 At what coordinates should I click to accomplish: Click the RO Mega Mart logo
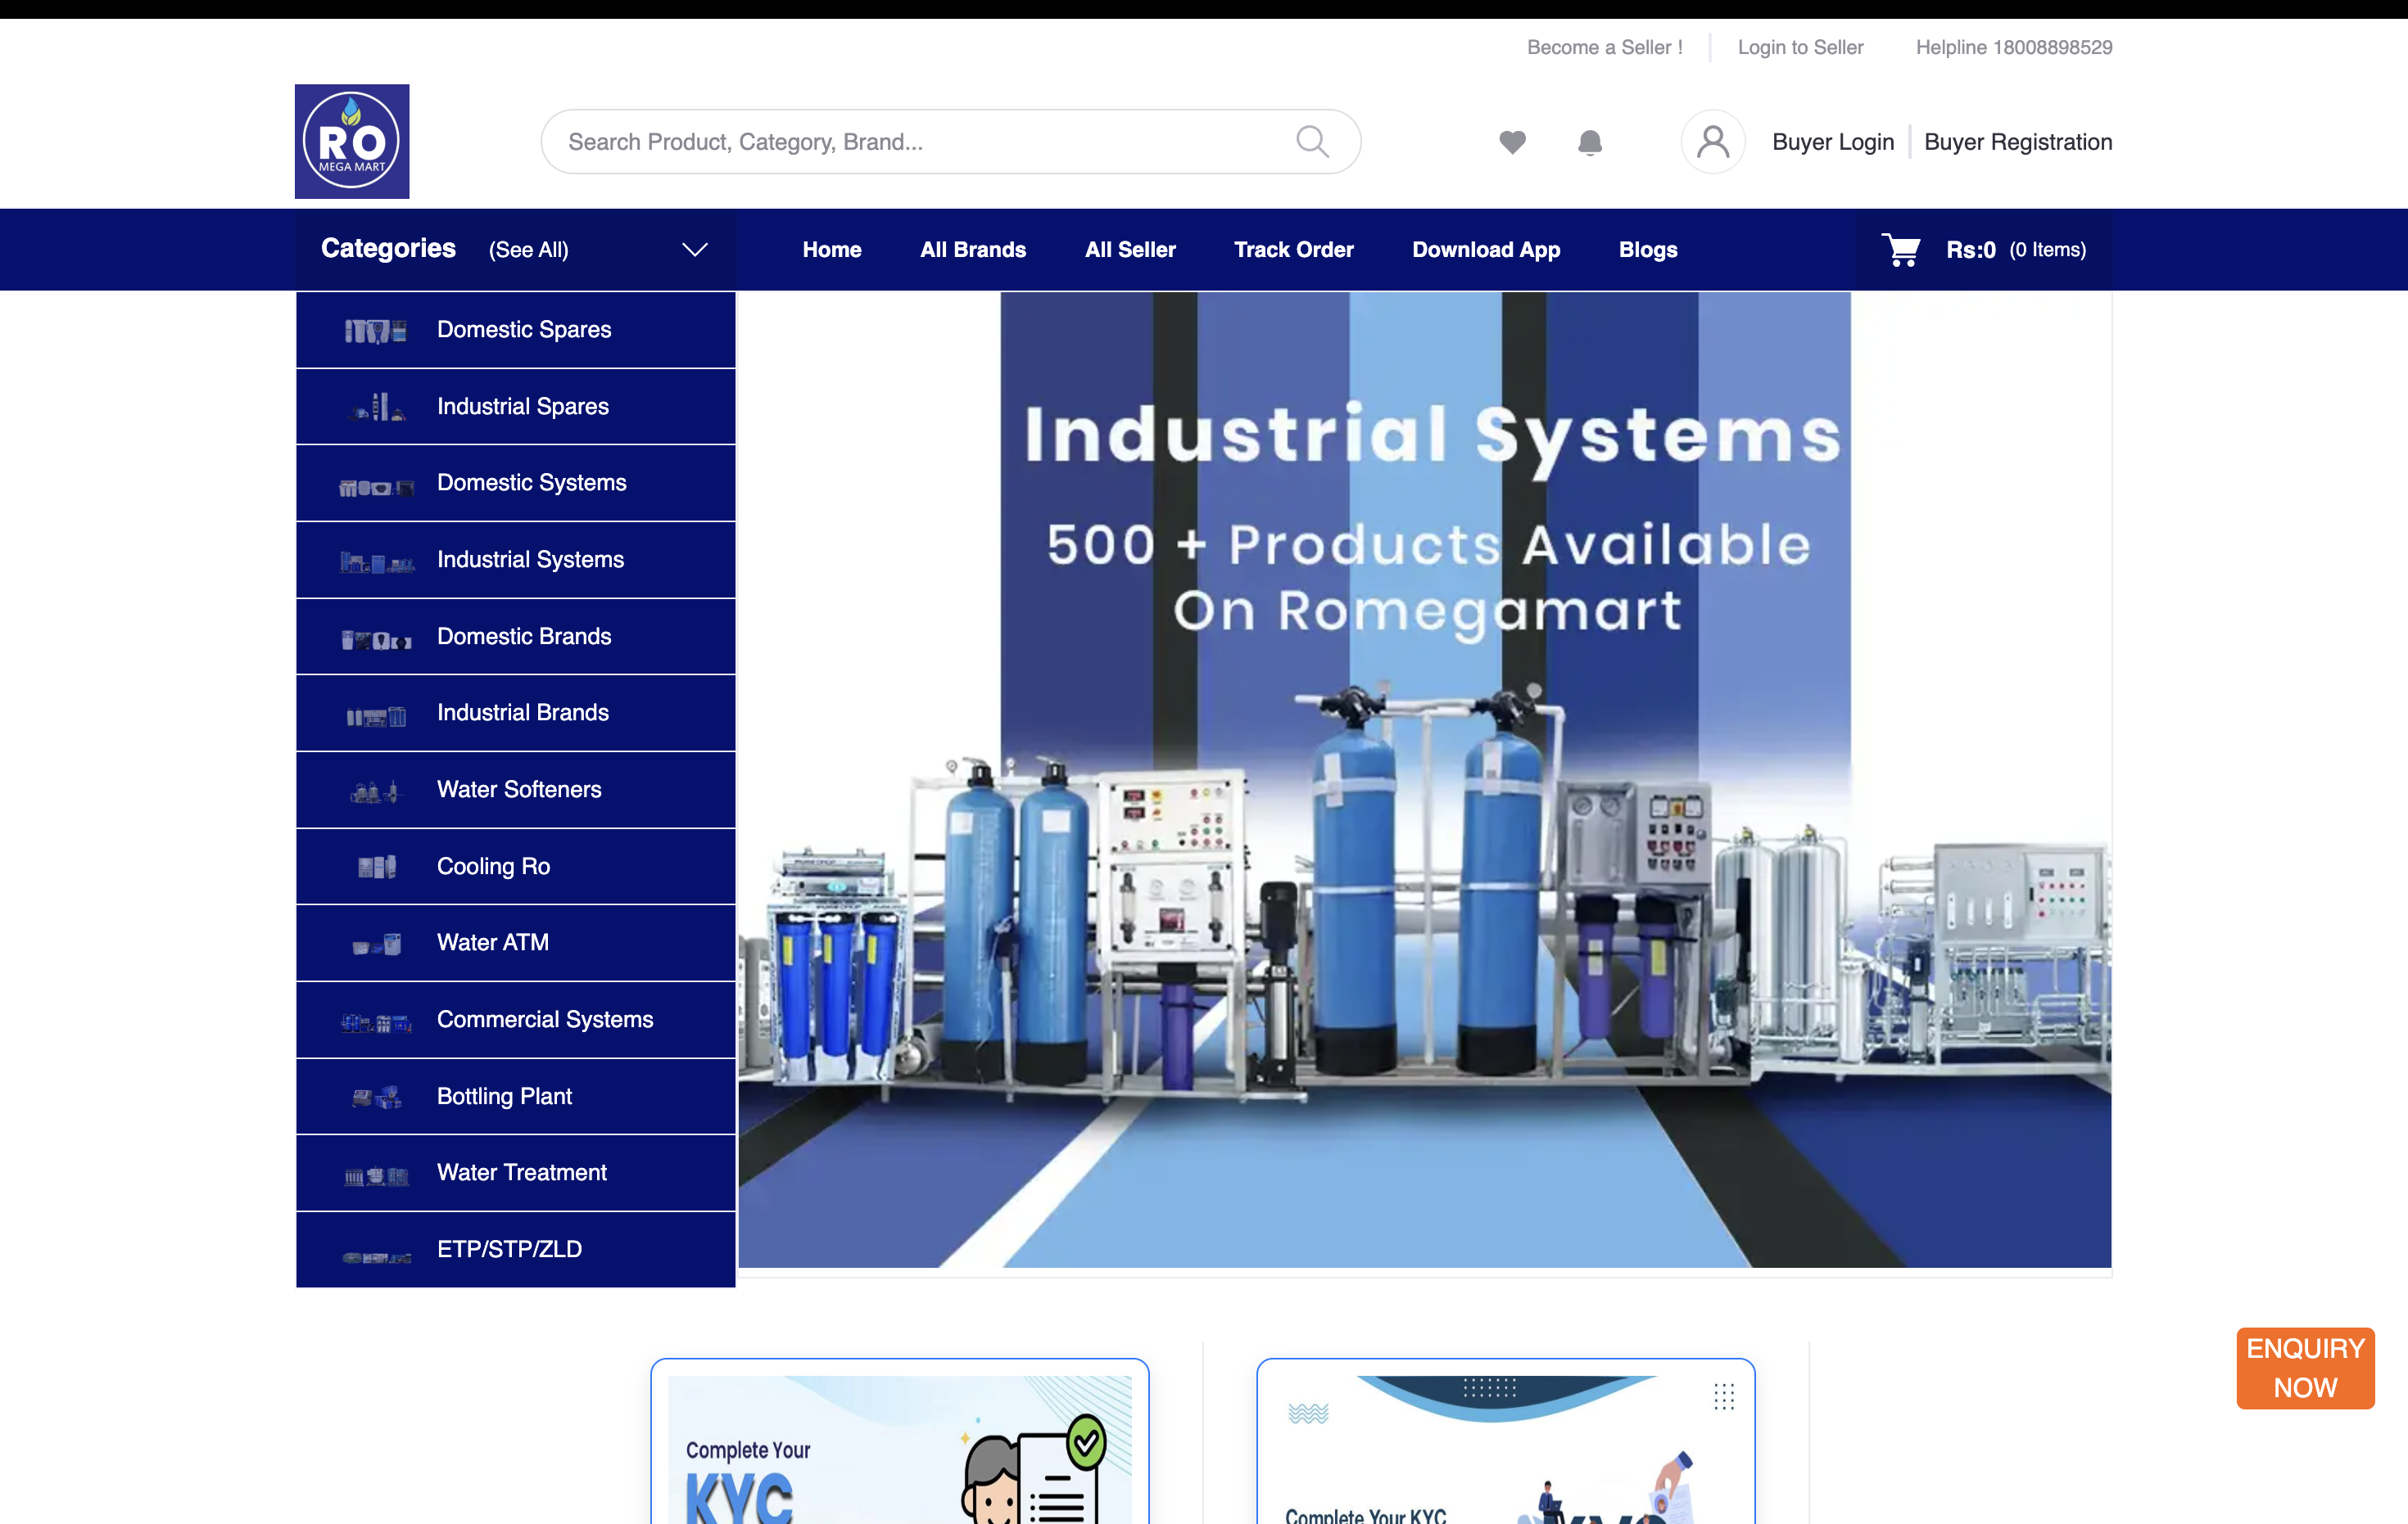pos(351,140)
